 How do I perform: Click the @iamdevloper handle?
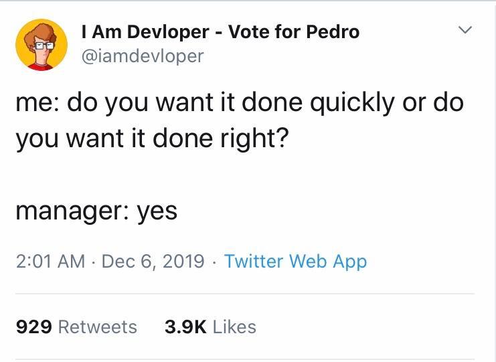pyautogui.click(x=142, y=56)
